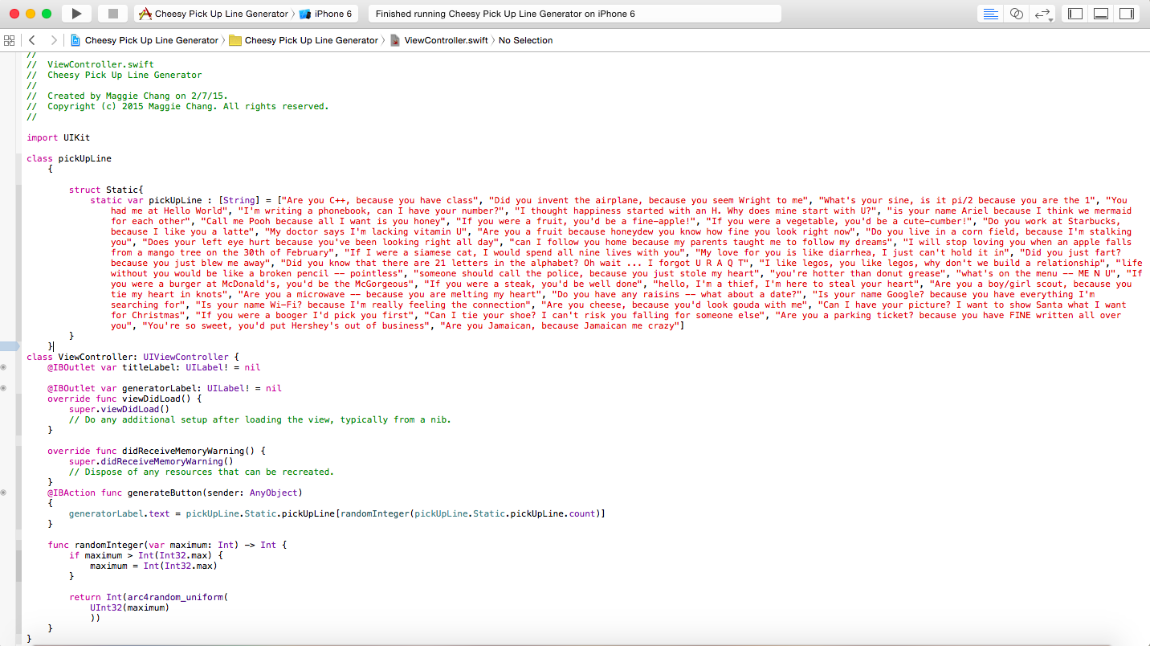Image resolution: width=1150 pixels, height=646 pixels.
Task: Click the Copyright 2015 comment line
Action: coord(177,106)
